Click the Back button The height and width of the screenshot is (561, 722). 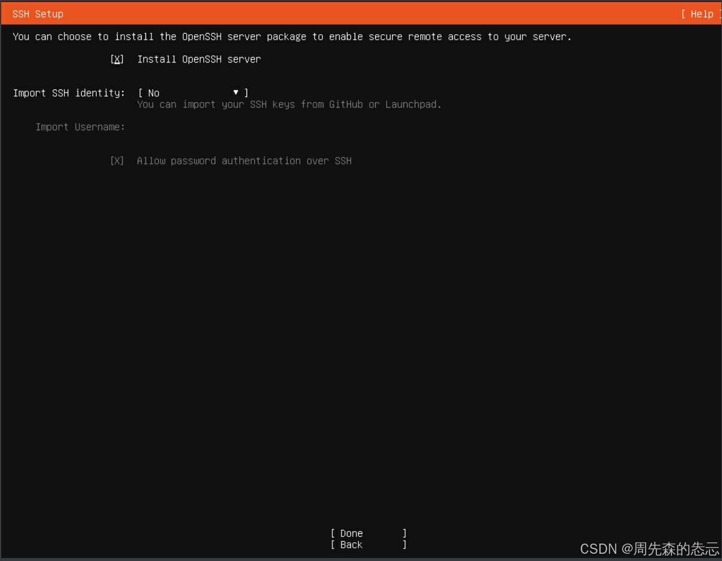tap(369, 545)
